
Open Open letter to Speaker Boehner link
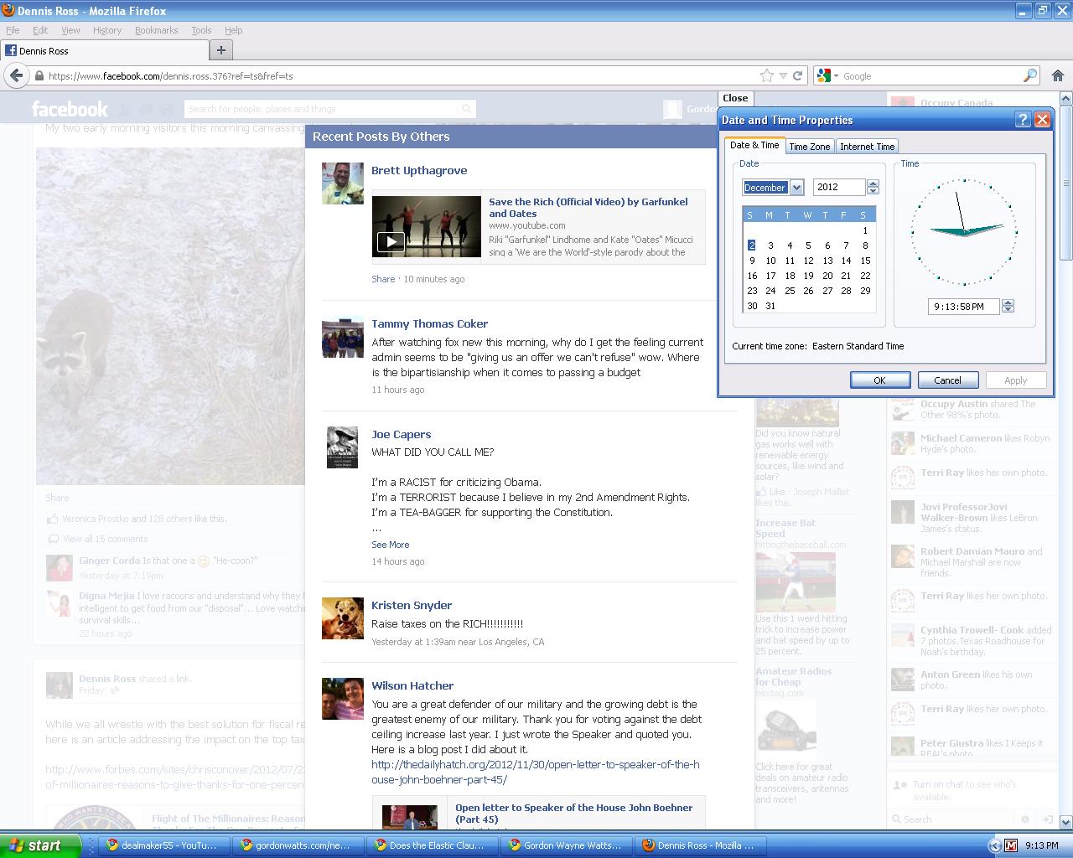click(x=574, y=814)
